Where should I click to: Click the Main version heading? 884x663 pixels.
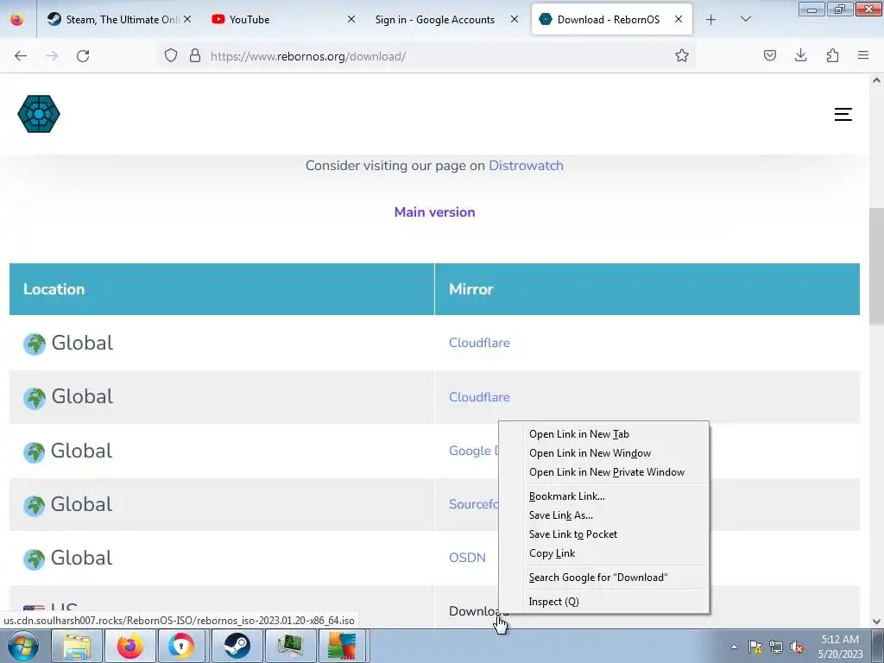pos(435,212)
